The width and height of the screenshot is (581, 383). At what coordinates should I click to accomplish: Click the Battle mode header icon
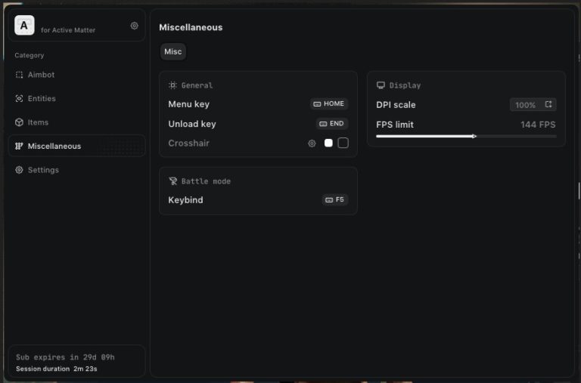(172, 181)
